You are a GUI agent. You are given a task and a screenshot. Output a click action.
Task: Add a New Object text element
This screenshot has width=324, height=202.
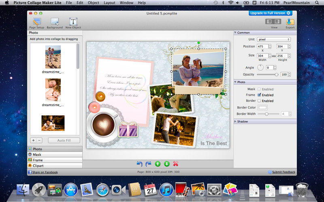point(73,22)
